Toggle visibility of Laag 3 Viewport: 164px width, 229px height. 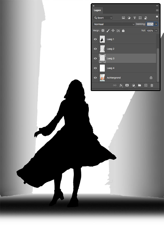tap(95, 59)
